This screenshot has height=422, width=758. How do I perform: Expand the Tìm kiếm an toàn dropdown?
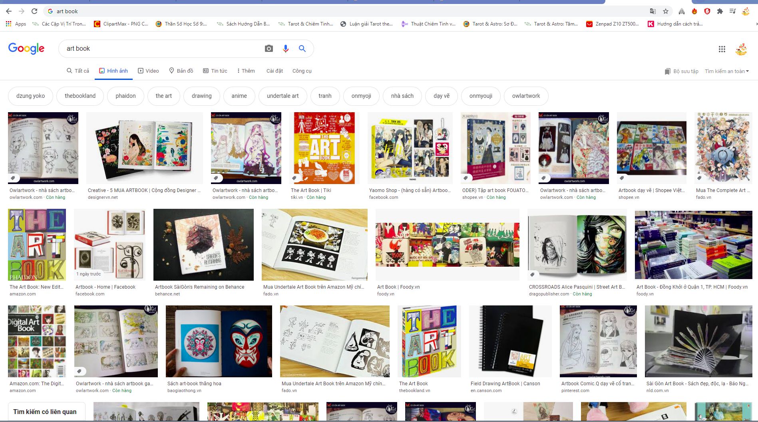pyautogui.click(x=726, y=71)
